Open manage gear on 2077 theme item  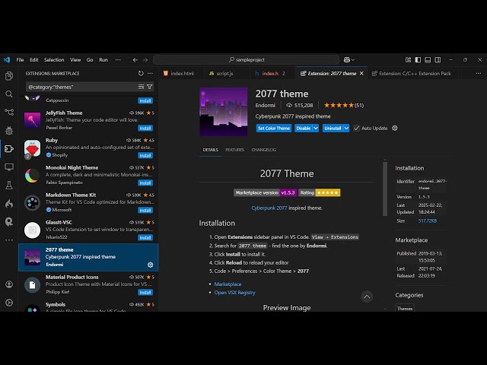150,265
